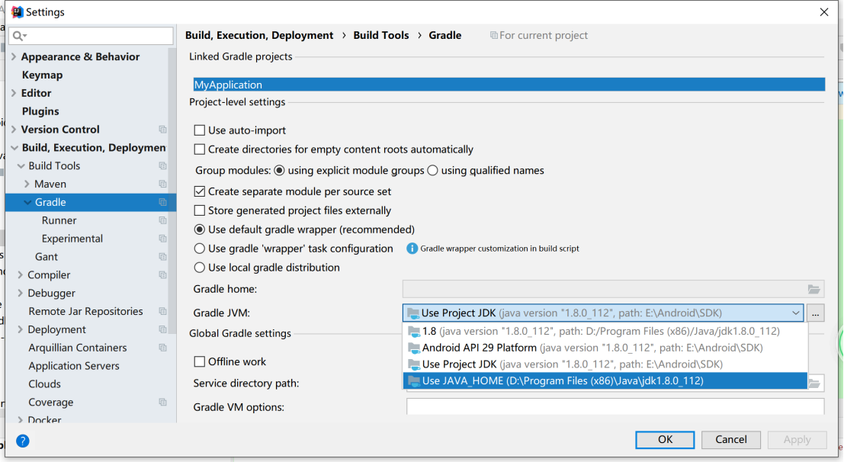Expand the Editor settings node
844x462 pixels.
14,93
